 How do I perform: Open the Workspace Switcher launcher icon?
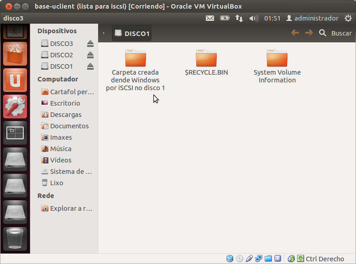coord(15,133)
